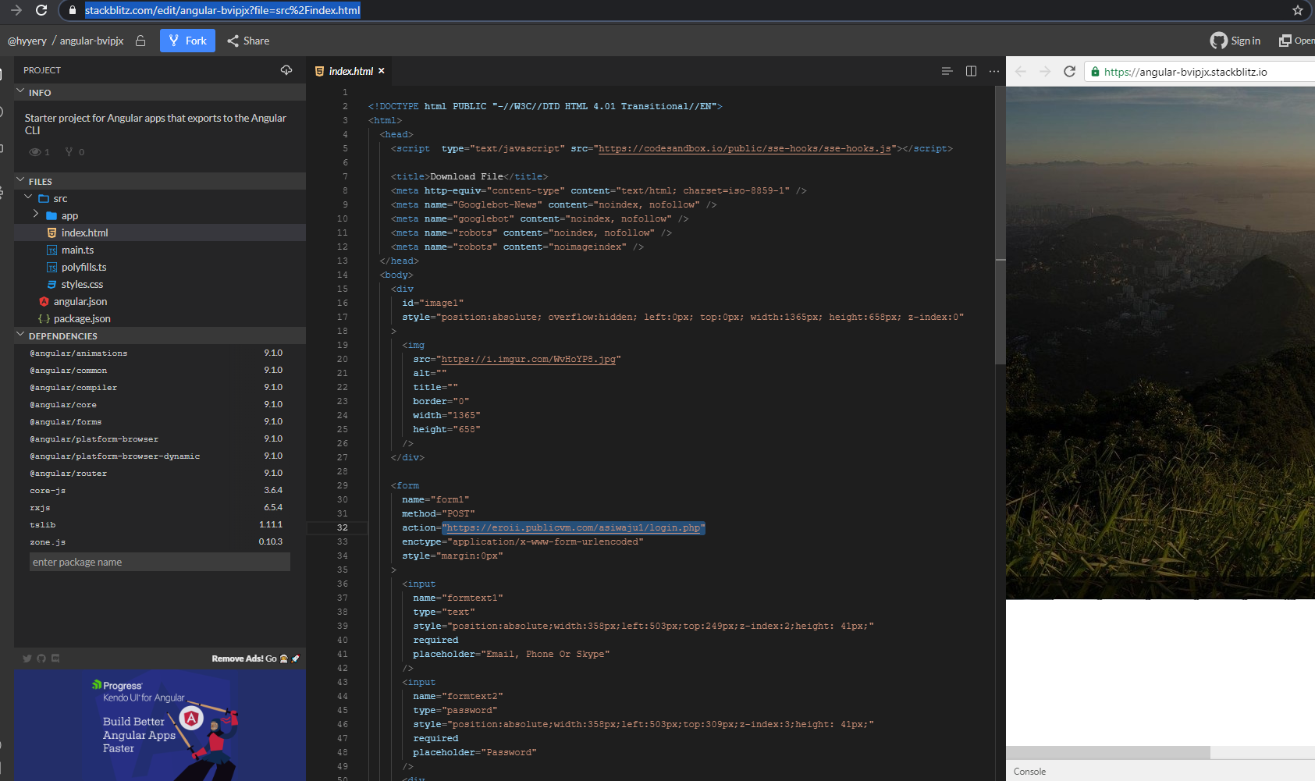Click the form action login.php URL
1315x781 pixels.
[x=574, y=527]
